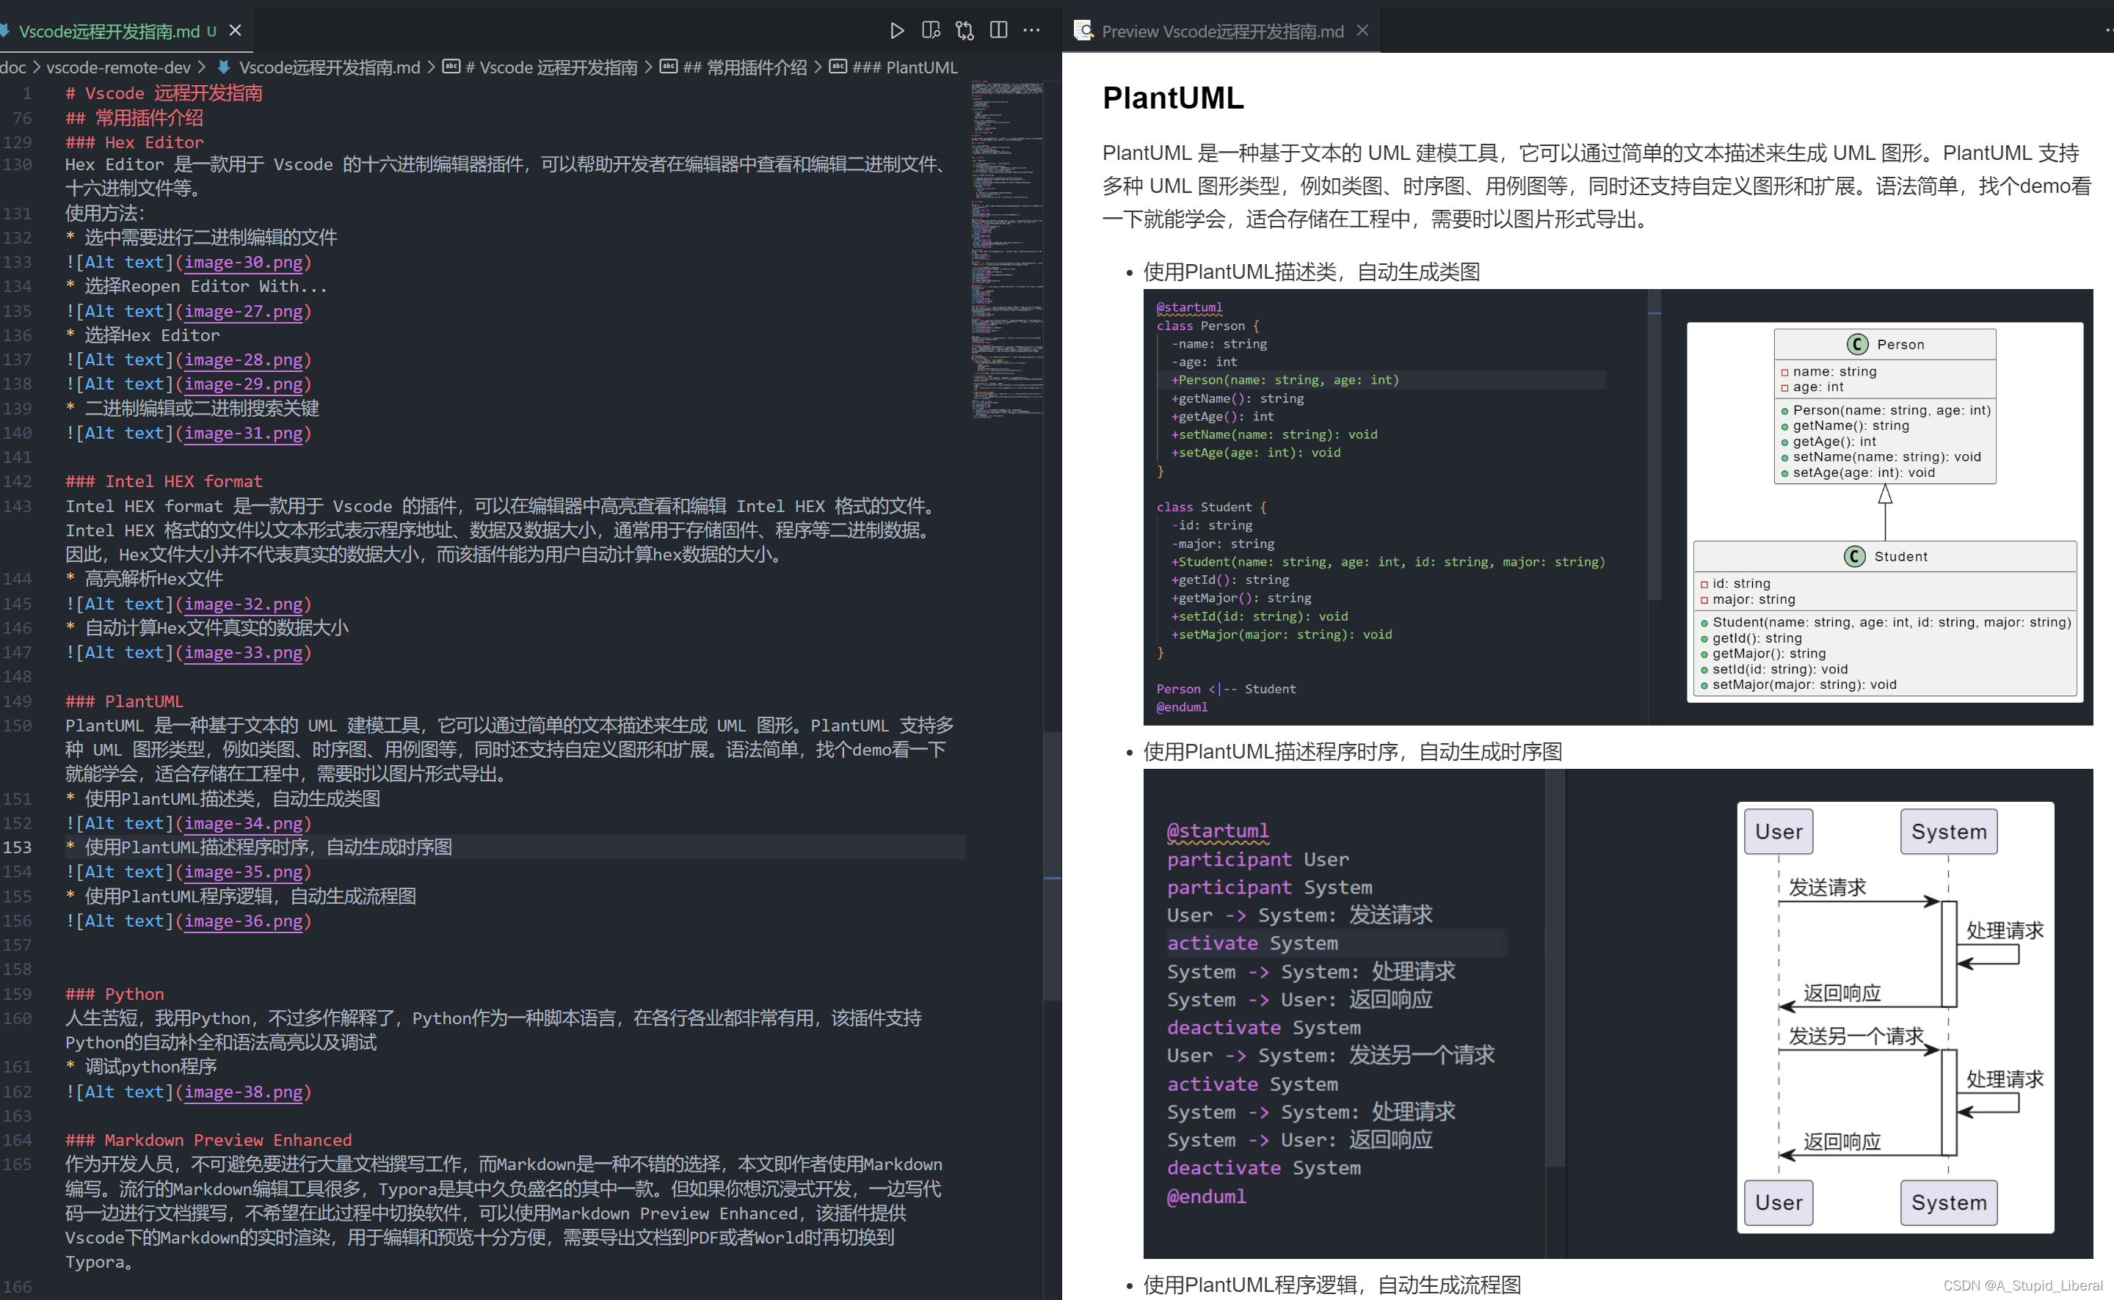Click editor line 自动计算Hex文件真实的数据大小
Screen dimensions: 2114x1300
click(x=216, y=629)
